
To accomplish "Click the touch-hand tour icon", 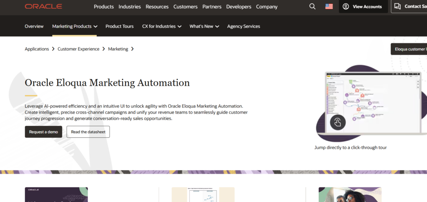I will [x=338, y=122].
